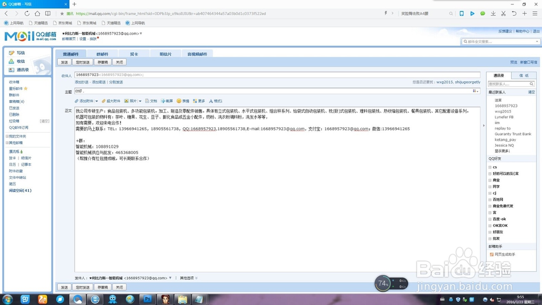542x305 pixels.
Task: Click the 文档 document toolbar icon
Action: click(147, 101)
